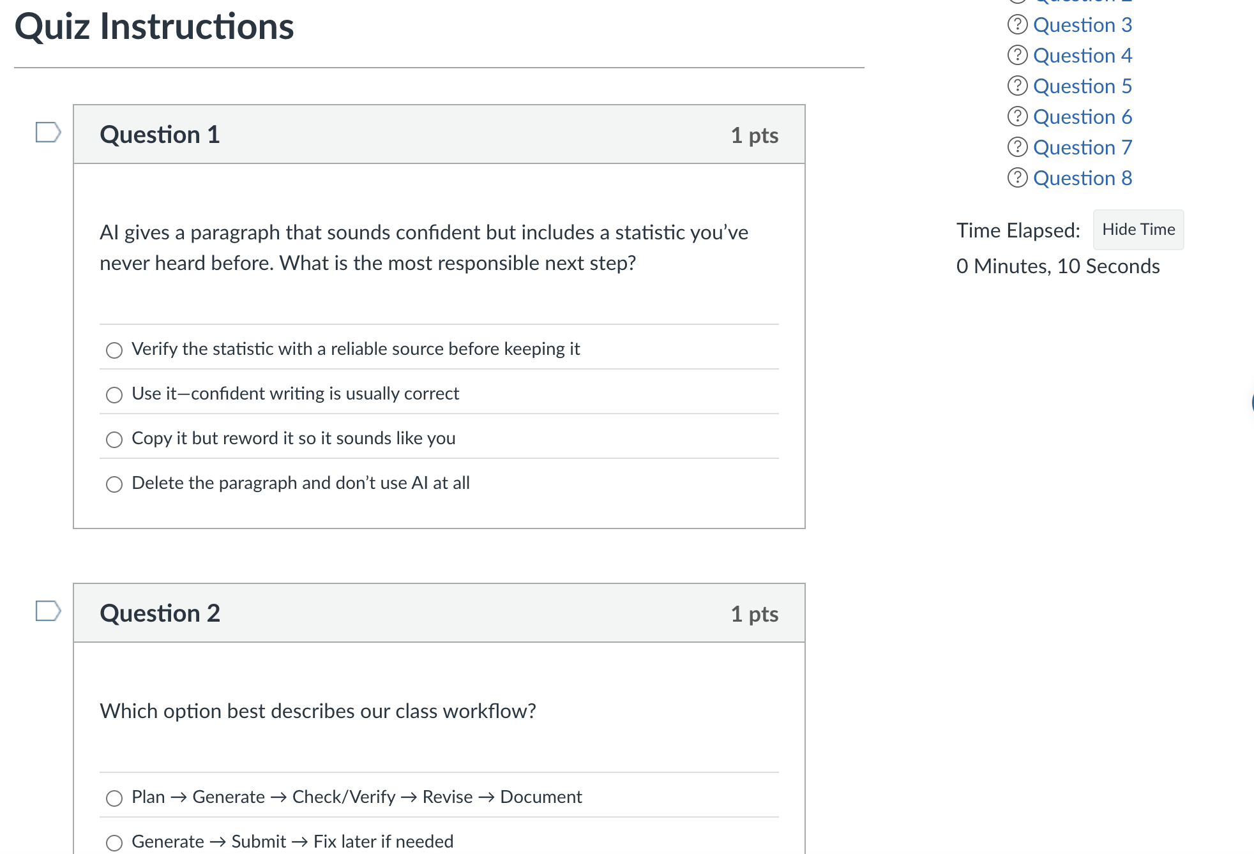Navigate to Question 8 in the sidebar
Viewport: 1254px width, 854px height.
point(1083,178)
